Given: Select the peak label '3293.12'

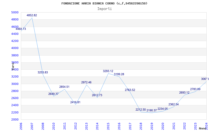Looking at the screenshot, I should (x=108, y=71).
